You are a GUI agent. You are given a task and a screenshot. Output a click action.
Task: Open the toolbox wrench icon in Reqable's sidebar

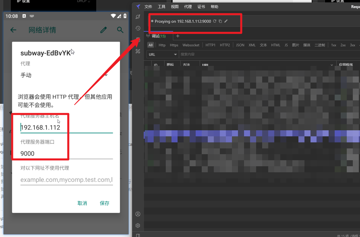tap(138, 51)
